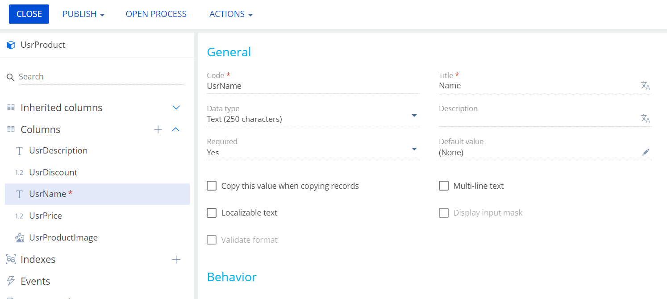This screenshot has height=299, width=667.
Task: Select the UsrProductImage column
Action: point(97,237)
